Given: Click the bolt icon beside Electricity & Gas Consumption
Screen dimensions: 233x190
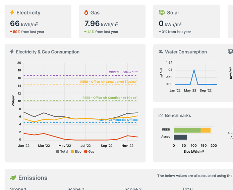Looking at the screenshot, I should (12, 52).
